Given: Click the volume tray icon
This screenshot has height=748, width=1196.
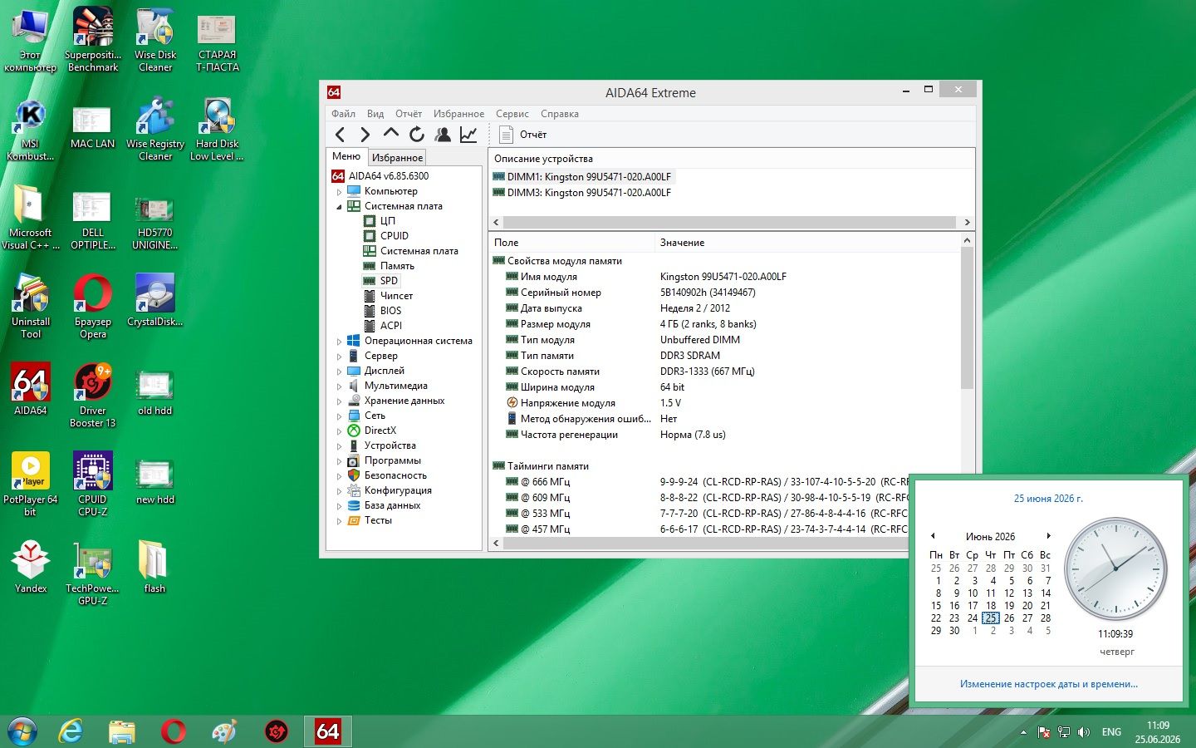Looking at the screenshot, I should pyautogui.click(x=1083, y=732).
